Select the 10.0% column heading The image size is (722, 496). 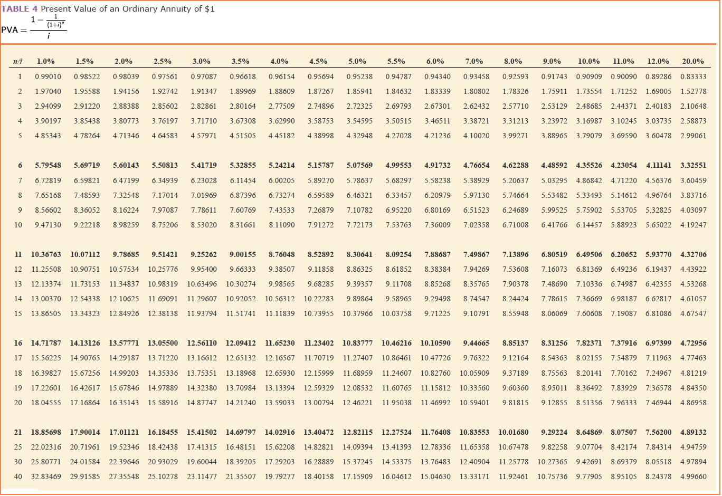(591, 61)
